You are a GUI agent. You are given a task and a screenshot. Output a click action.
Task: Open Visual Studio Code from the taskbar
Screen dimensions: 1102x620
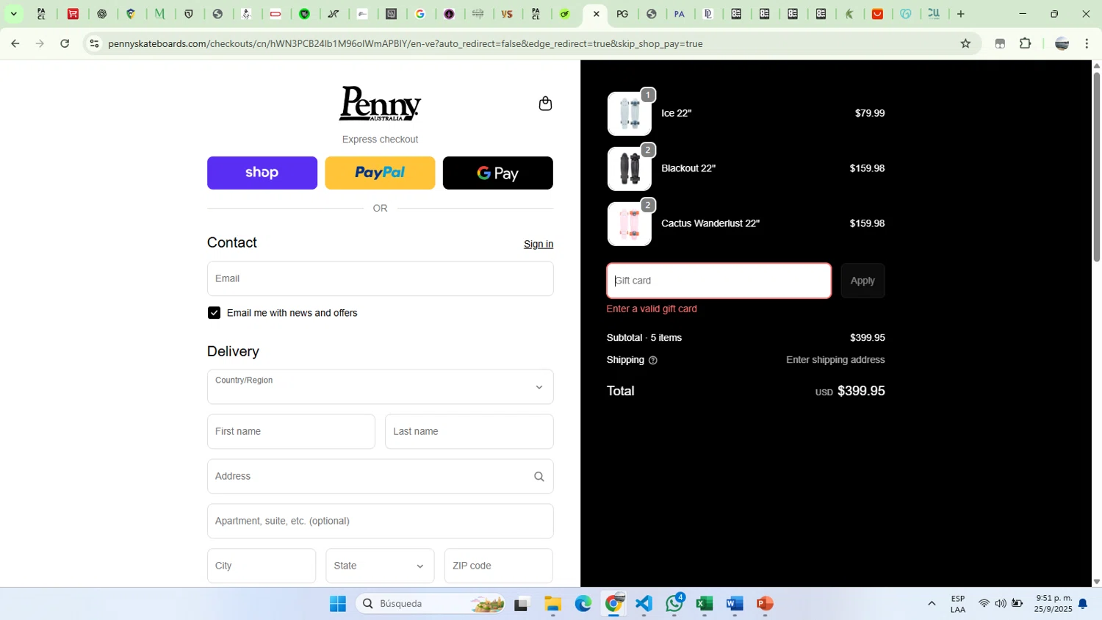point(644,604)
